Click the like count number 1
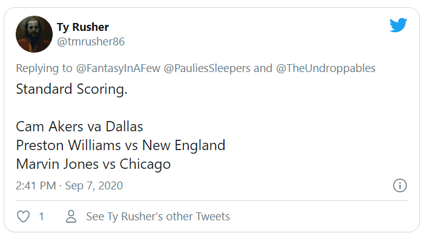Screen dimensions: 423x236 [41, 217]
